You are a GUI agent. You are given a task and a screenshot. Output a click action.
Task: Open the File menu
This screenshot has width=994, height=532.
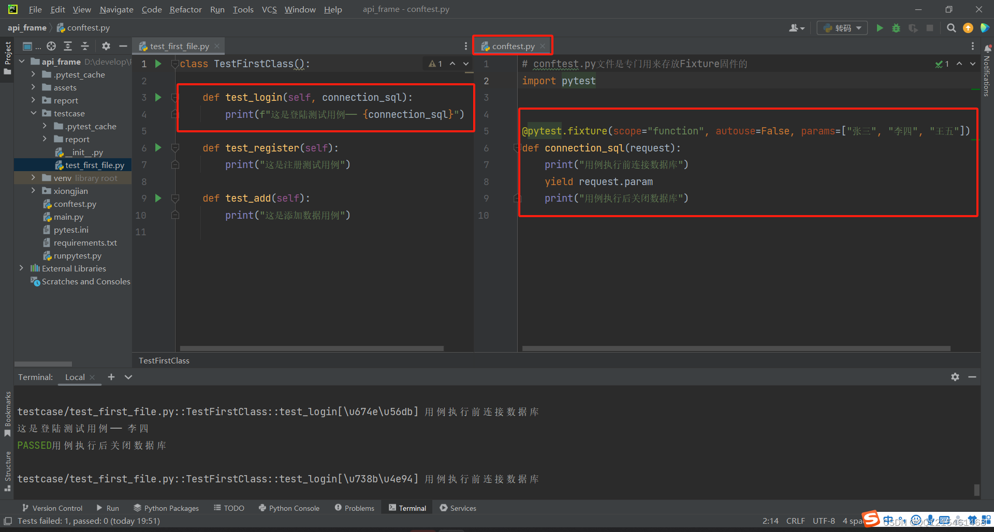coord(35,9)
